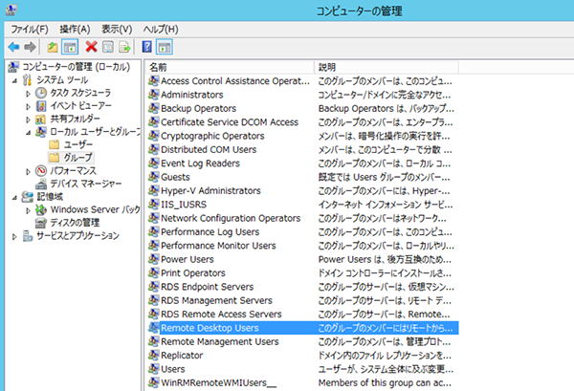Click the Power Users group icon
The image size is (574, 391).
pos(153,259)
